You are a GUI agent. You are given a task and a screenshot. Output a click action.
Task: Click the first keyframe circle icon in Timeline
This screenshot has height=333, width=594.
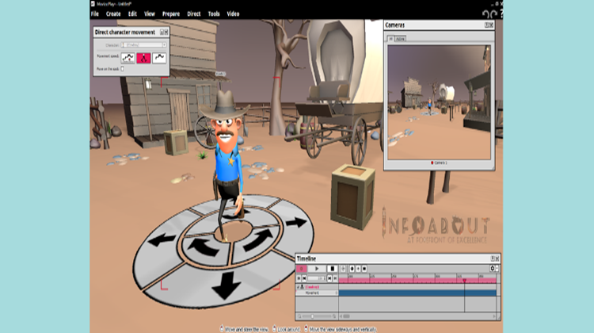point(352,269)
